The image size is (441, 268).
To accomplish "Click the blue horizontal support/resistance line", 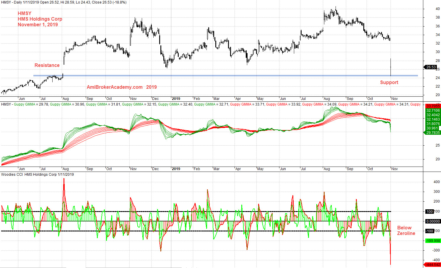I will tap(225, 76).
